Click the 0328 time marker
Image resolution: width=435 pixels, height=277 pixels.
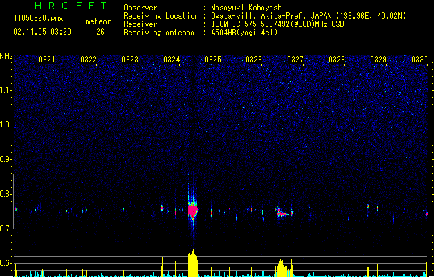[x=337, y=59]
